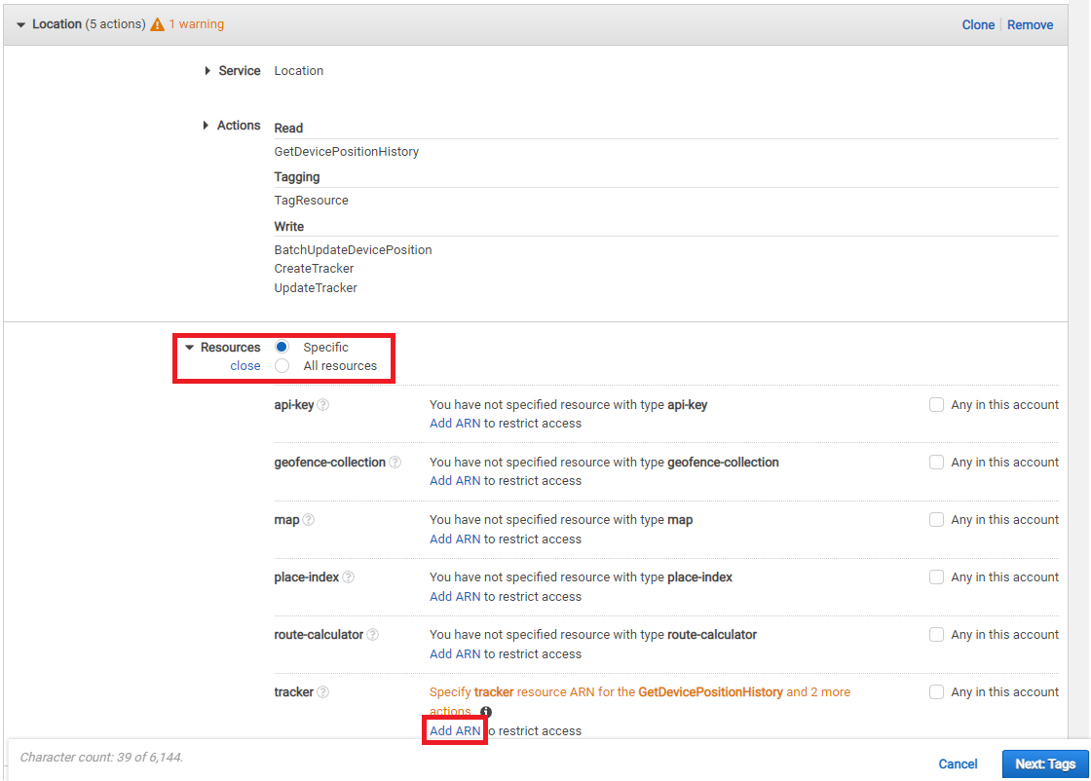Click the tracker help icon
The height and width of the screenshot is (781, 1091).
point(321,691)
